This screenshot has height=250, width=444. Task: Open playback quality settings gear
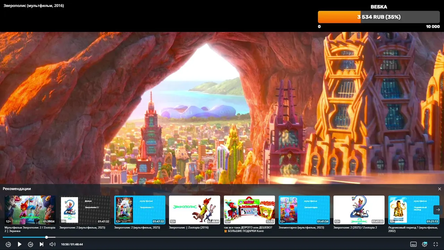[425, 244]
